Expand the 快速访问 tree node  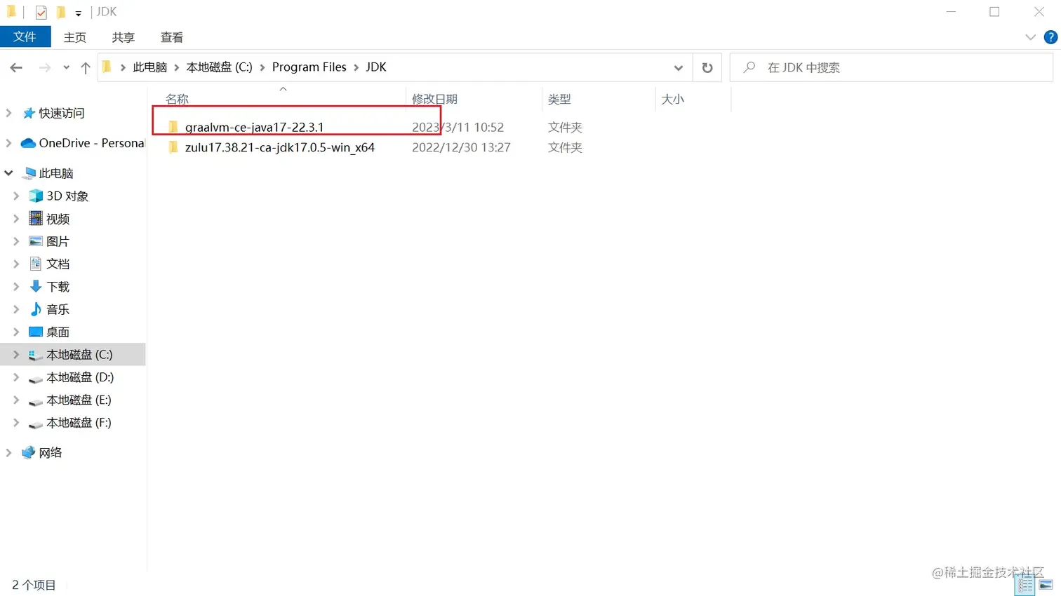tap(8, 113)
